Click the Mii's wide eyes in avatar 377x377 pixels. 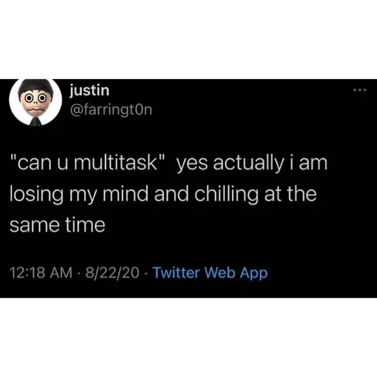tap(35, 99)
